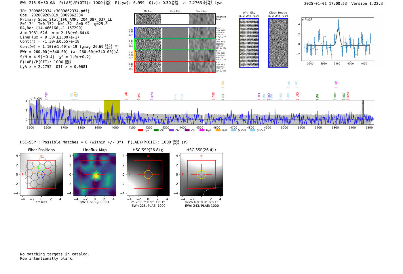Select the CIV legend entry
Image resolution: width=403 pixels, height=274 pixels.
(174, 130)
